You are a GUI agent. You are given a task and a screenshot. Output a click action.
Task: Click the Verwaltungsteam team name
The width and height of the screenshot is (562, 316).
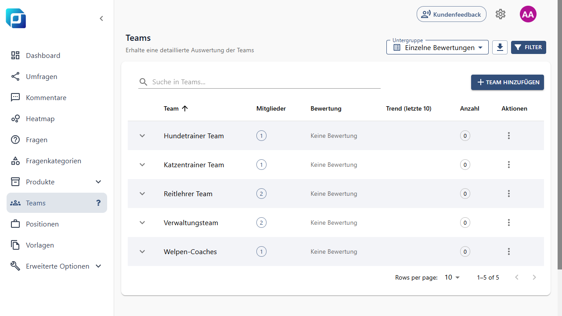191,223
